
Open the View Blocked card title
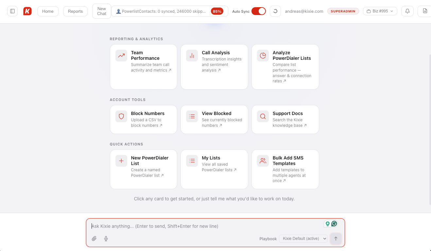coord(216,113)
